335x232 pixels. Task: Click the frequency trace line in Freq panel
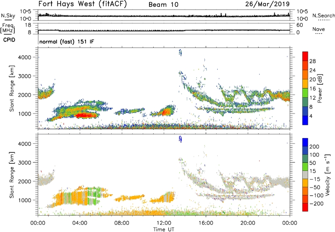tap(164, 31)
